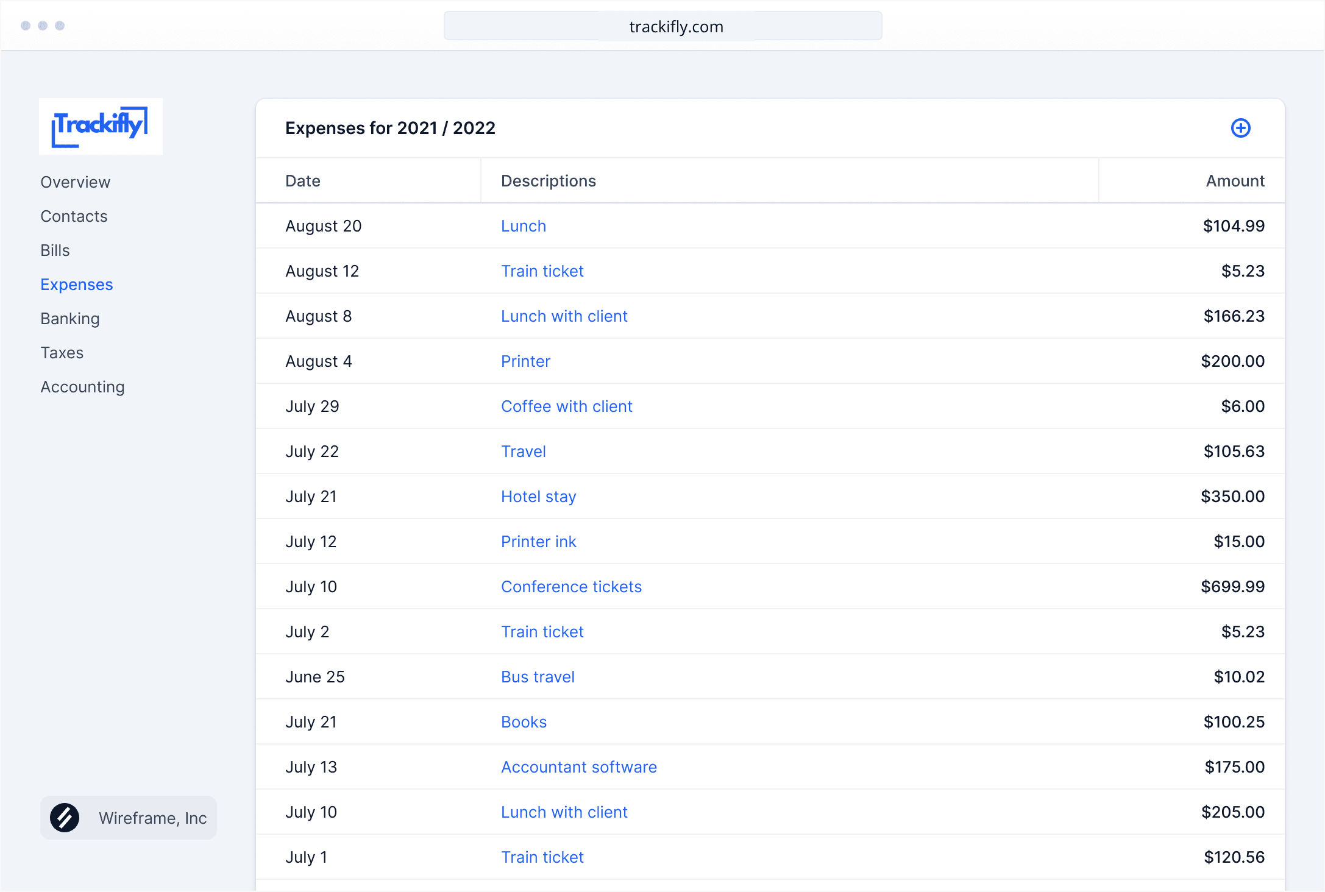Open the Printer ink expense
The height and width of the screenshot is (892, 1325).
pos(539,542)
